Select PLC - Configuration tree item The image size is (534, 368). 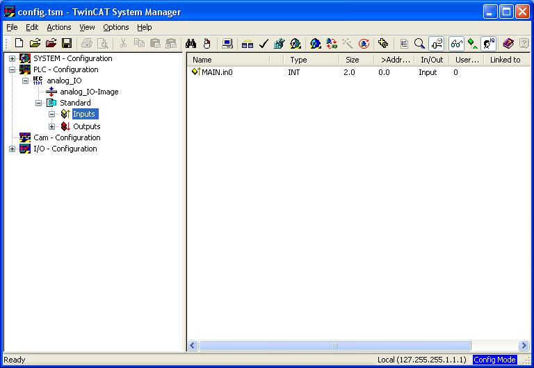coord(66,69)
